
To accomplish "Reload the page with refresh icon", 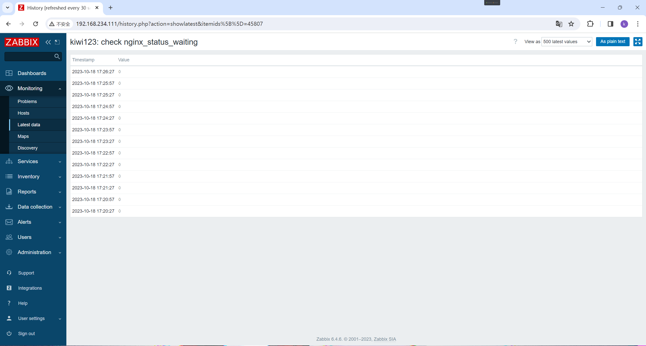I will pyautogui.click(x=36, y=24).
